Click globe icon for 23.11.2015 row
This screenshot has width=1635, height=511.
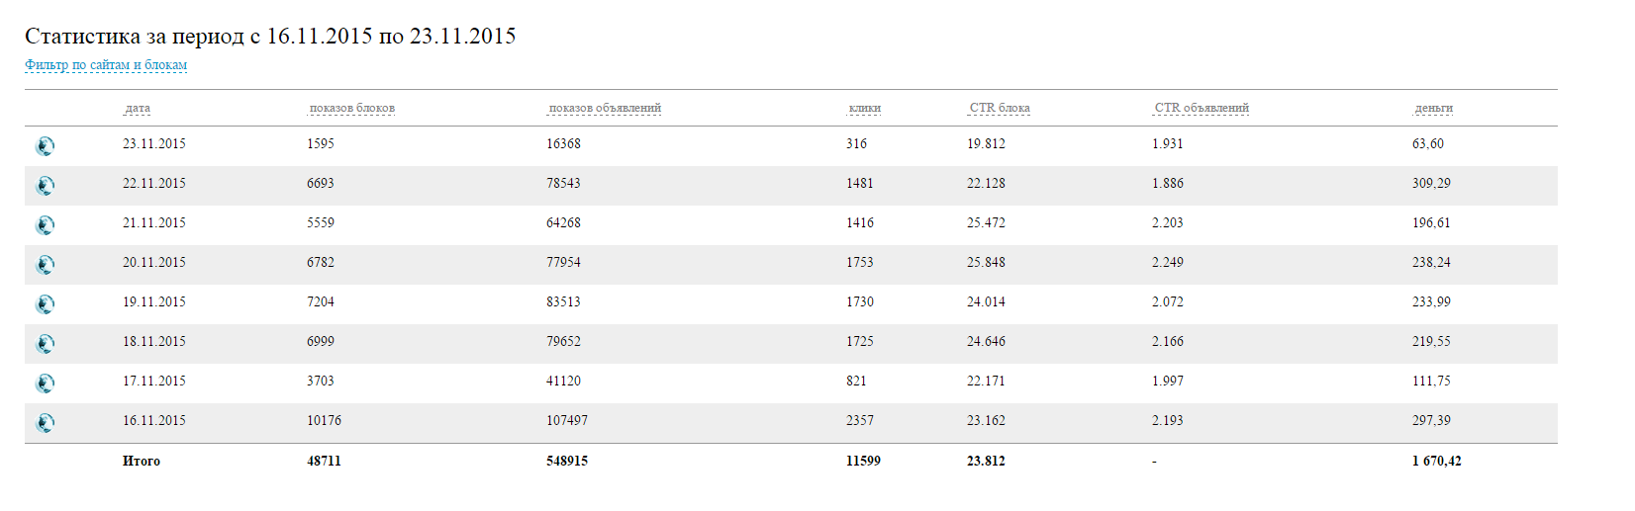[x=45, y=146]
